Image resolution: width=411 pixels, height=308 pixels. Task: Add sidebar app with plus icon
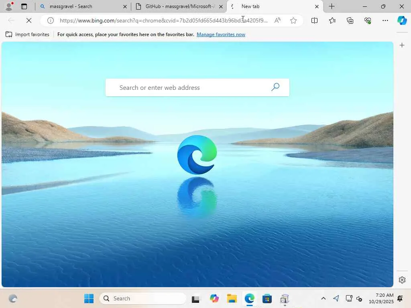tap(402, 45)
